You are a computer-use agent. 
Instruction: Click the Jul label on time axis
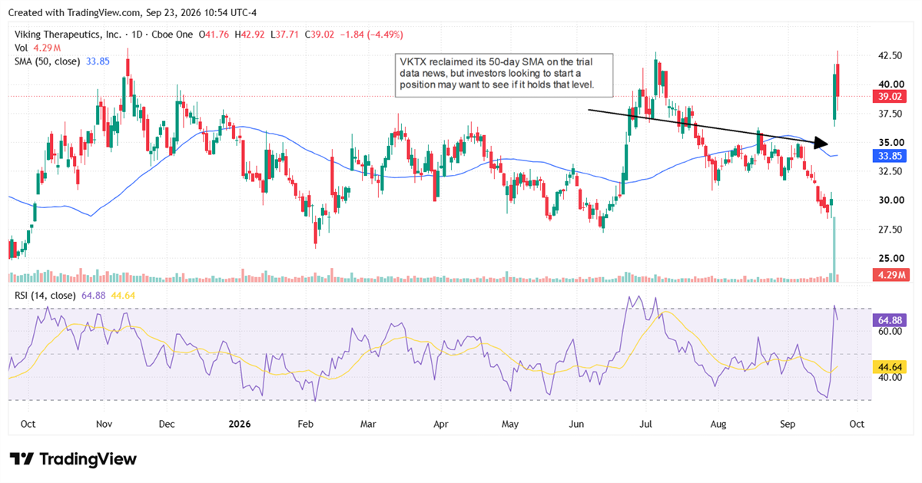[646, 423]
